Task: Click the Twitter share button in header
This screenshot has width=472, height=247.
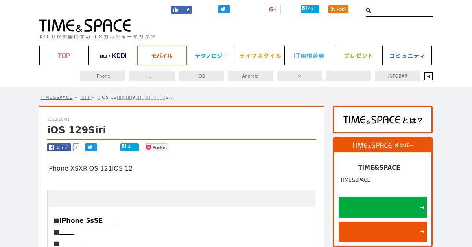Action: click(x=224, y=9)
